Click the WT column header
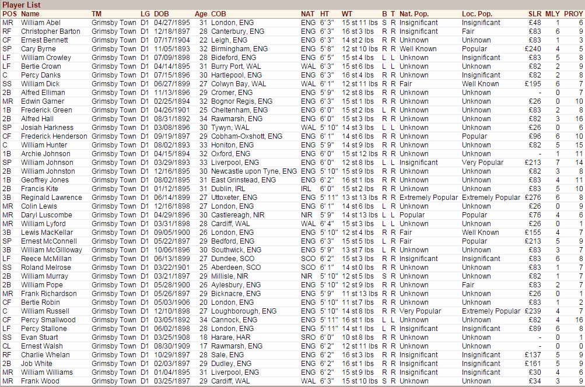Image resolution: width=585 pixels, height=387 pixels. pyautogui.click(x=347, y=14)
